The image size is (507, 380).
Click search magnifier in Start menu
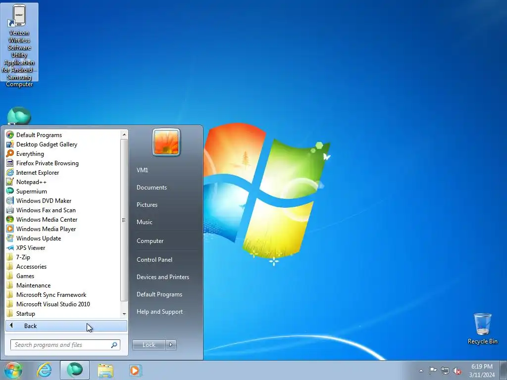point(114,345)
